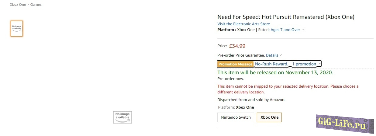Click the green November 13 release date text
The image size is (376, 136).
pyautogui.click(x=275, y=72)
